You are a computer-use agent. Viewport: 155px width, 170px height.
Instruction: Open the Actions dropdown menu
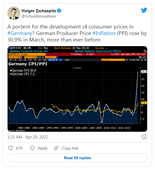click(x=78, y=54)
